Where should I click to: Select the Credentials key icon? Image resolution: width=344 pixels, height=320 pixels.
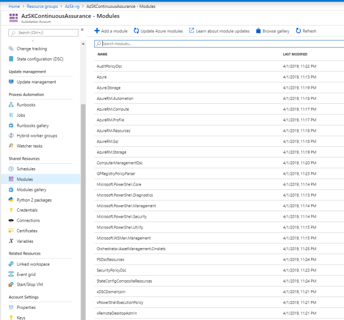point(11,210)
